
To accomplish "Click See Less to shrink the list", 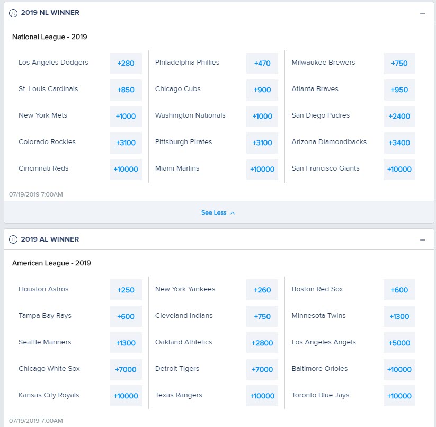I will 218,212.
